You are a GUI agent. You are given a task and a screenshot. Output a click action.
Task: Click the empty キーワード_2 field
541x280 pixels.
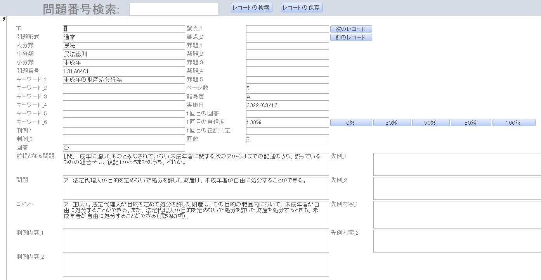pyautogui.click(x=123, y=88)
